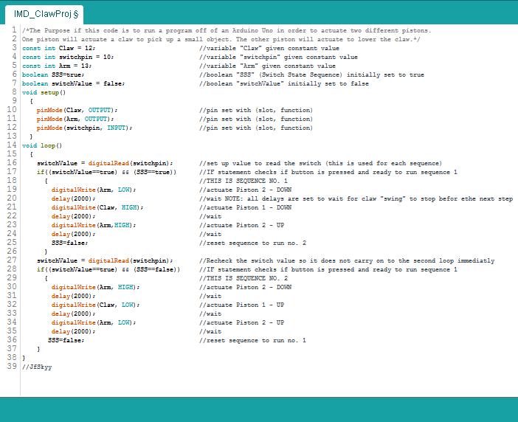Click comment starting '//Recheck the switch value'
The width and height of the screenshot is (518, 422).
click(x=347, y=261)
